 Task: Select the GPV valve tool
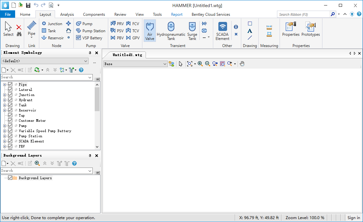133,38
